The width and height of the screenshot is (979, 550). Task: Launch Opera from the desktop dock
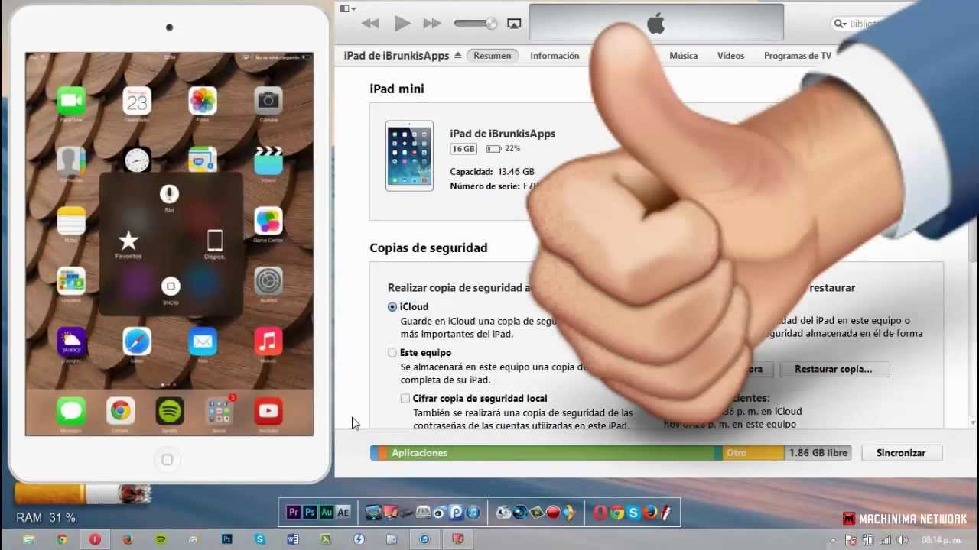pyautogui.click(x=600, y=513)
